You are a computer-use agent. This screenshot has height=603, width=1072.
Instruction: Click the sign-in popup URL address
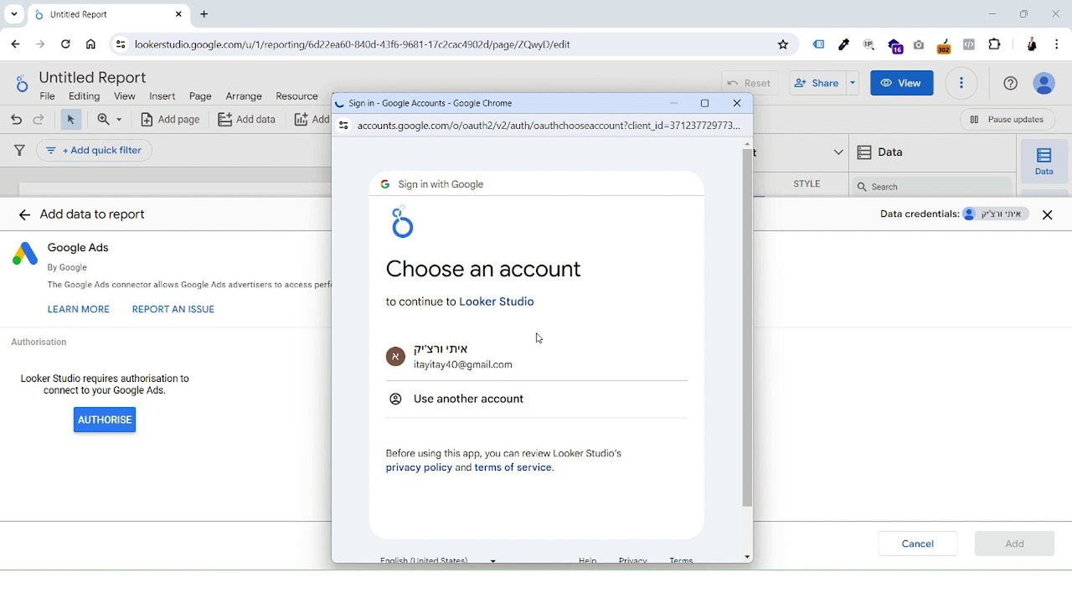pos(549,126)
